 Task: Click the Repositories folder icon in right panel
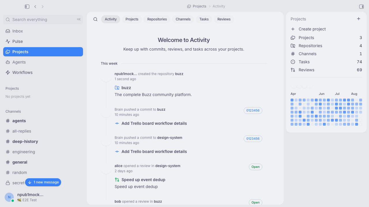pyautogui.click(x=293, y=46)
